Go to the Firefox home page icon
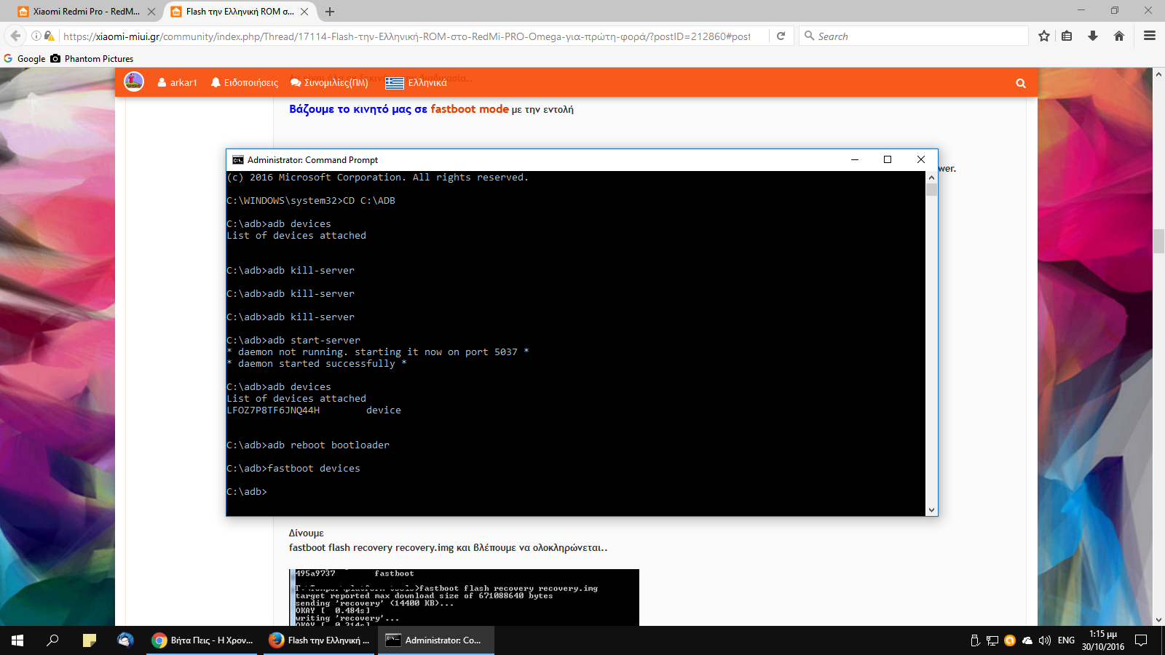 1119,36
